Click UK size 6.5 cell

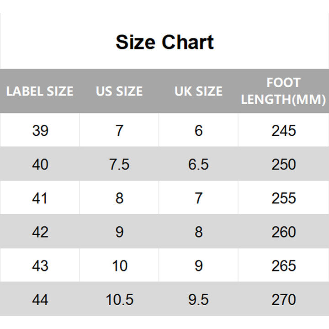tap(198, 164)
